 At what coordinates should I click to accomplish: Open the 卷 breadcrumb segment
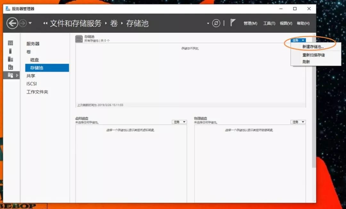(114, 23)
